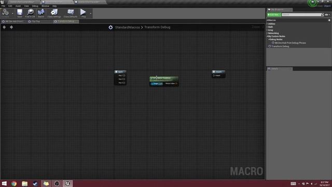Click the Return Value output pin
Image resolution: width=332 pixels, height=187 pixels.
[x=176, y=84]
